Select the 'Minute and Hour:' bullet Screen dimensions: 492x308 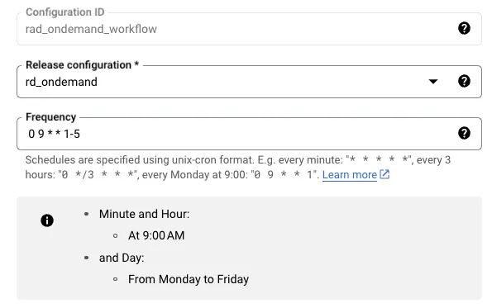(x=145, y=214)
